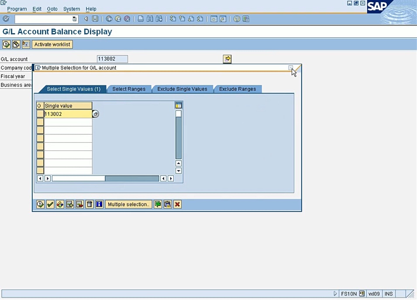
Task: Click the Find Next binoculars-plus icon
Action: click(159, 19)
